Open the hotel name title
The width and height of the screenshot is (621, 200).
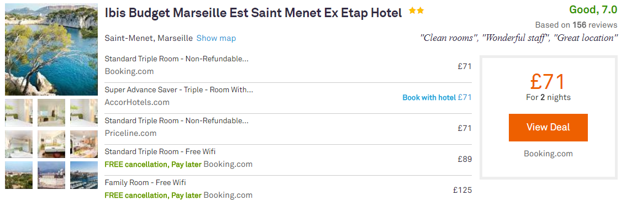pos(253,13)
